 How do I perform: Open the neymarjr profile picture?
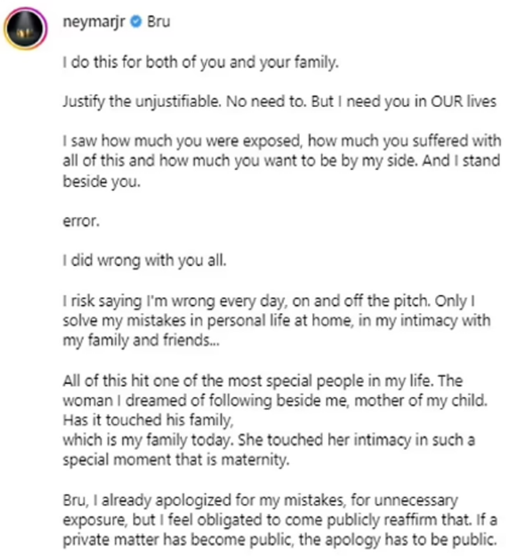26,27
